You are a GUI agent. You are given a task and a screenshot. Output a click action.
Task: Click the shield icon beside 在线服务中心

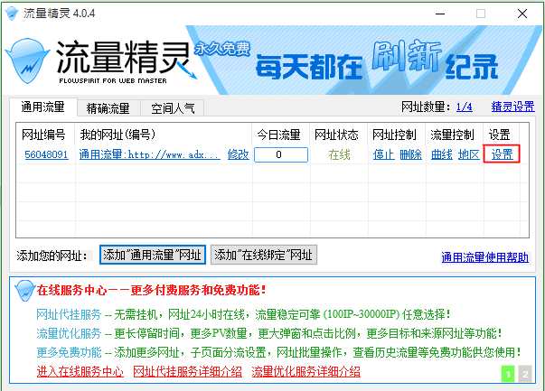[24, 290]
